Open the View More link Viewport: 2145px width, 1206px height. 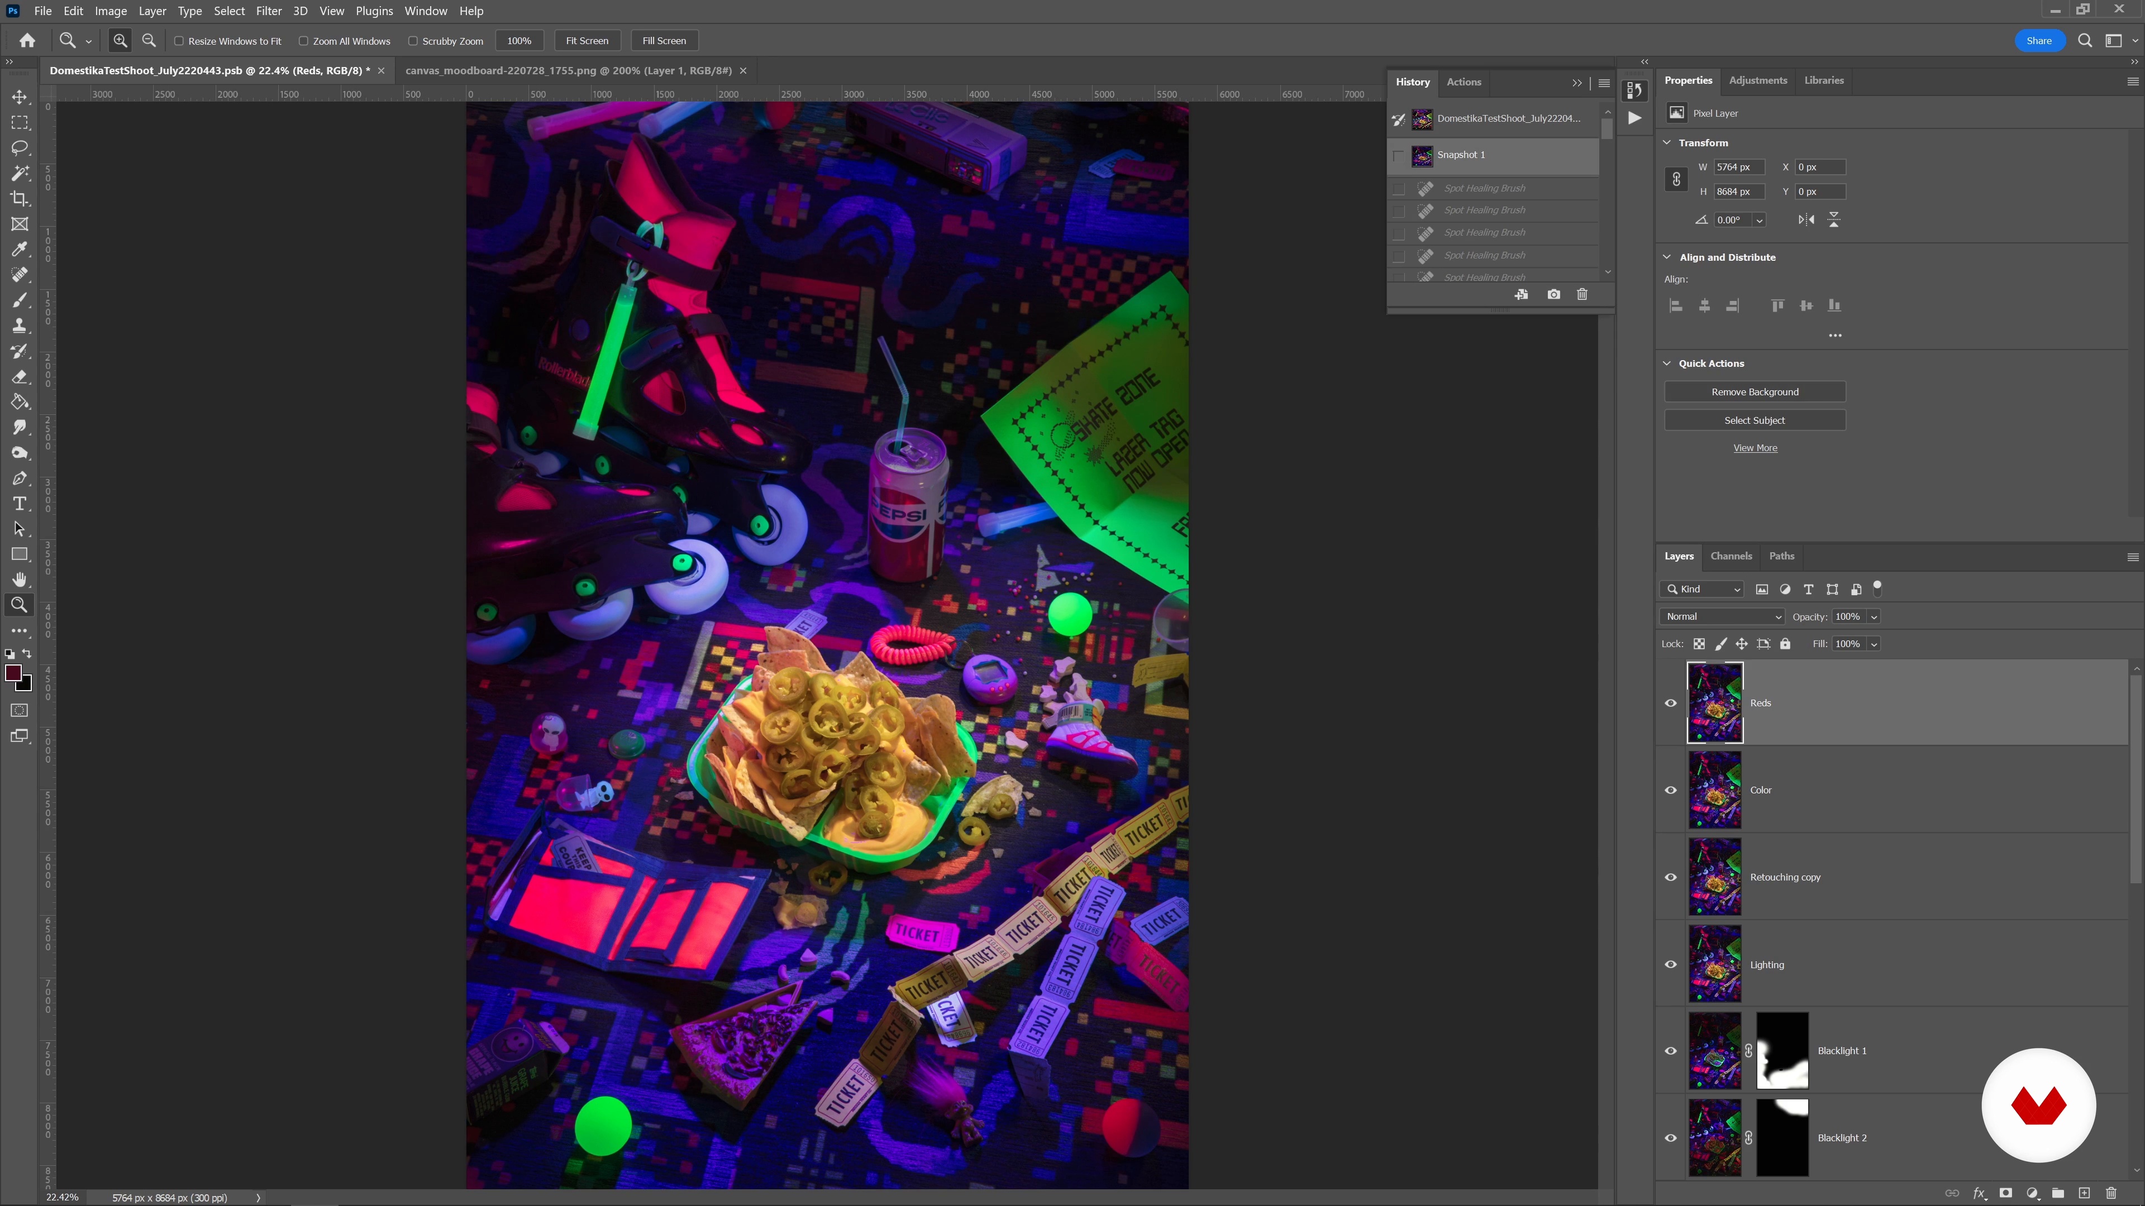pos(1755,448)
